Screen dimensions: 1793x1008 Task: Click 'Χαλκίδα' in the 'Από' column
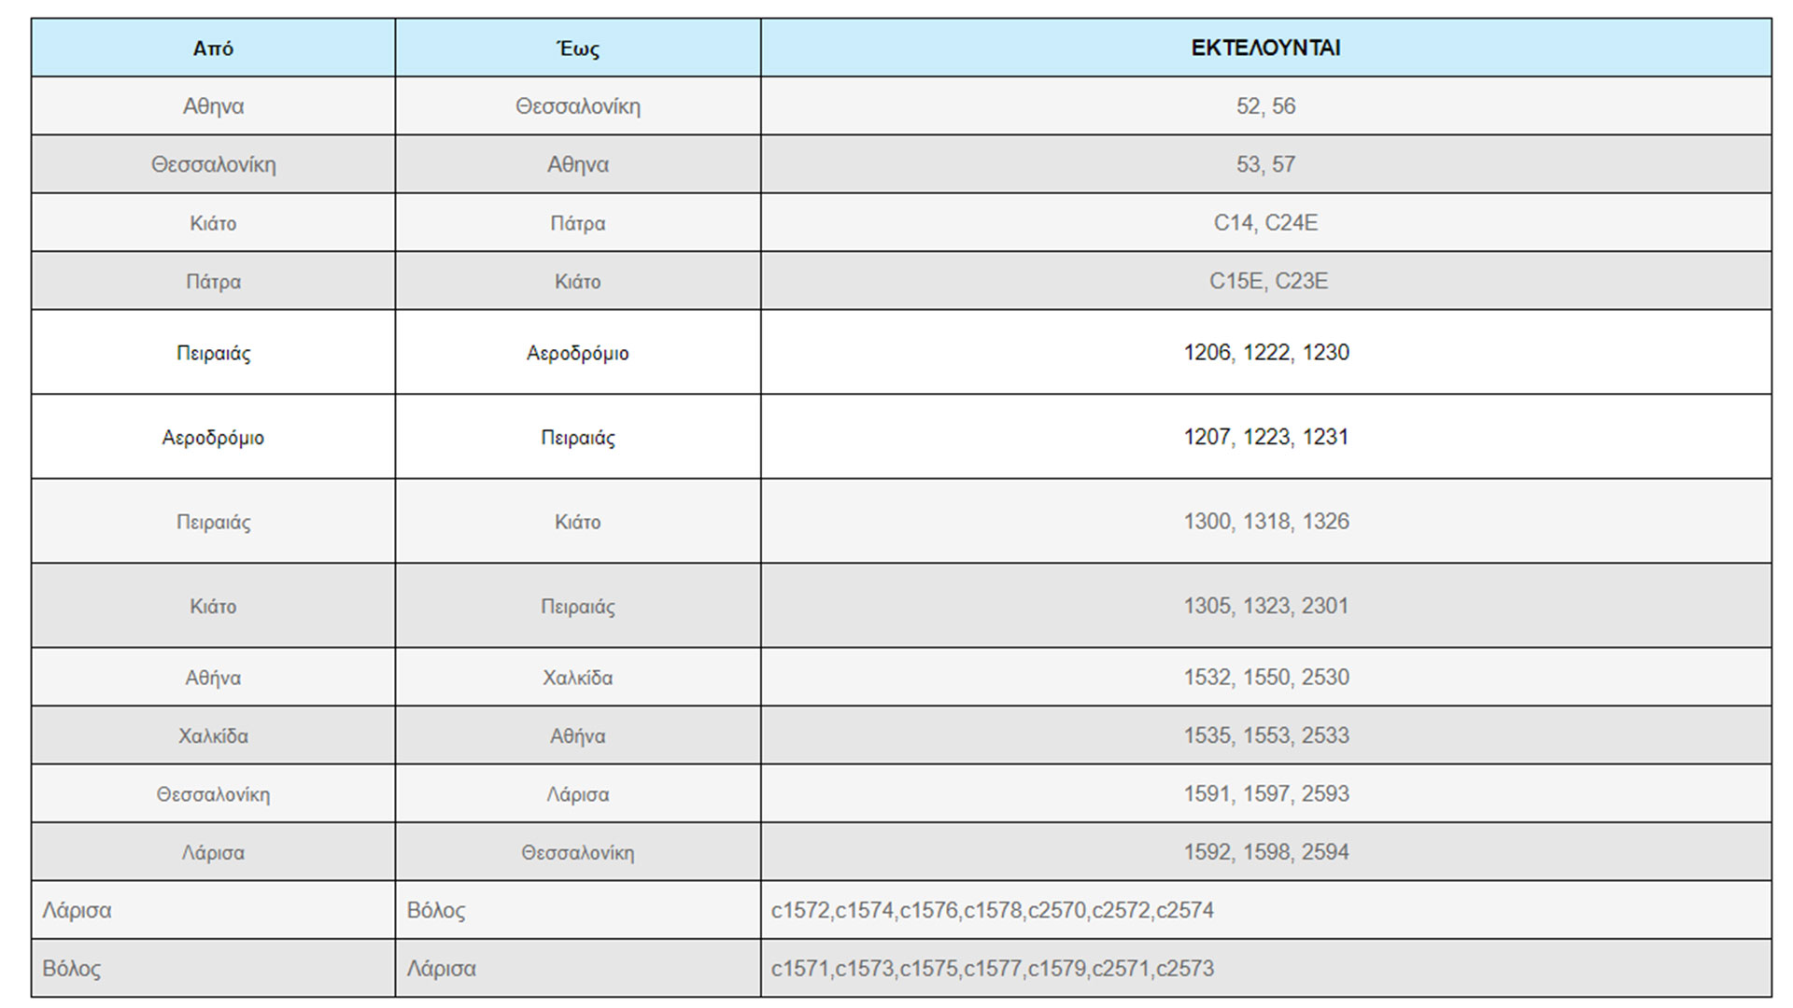coord(213,735)
